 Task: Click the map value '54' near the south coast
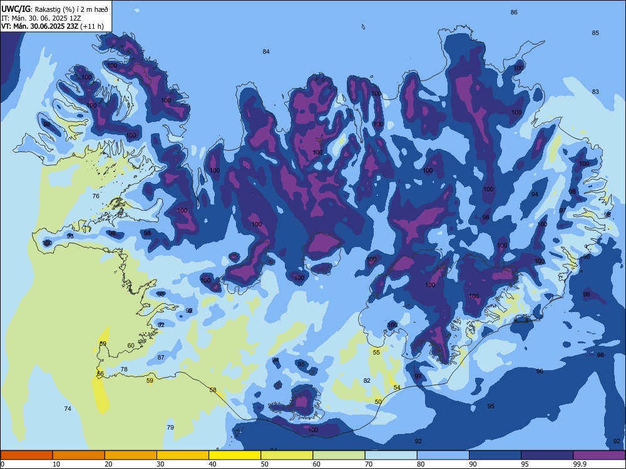[x=397, y=388]
